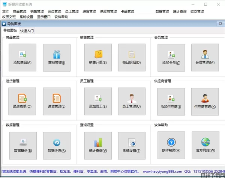Open the 员工管理 menu in menu bar
The width and height of the screenshot is (225, 178).
[x=72, y=12]
